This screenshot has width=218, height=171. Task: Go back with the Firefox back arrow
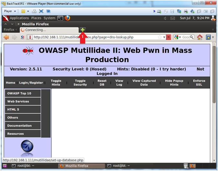pyautogui.click(x=6, y=37)
